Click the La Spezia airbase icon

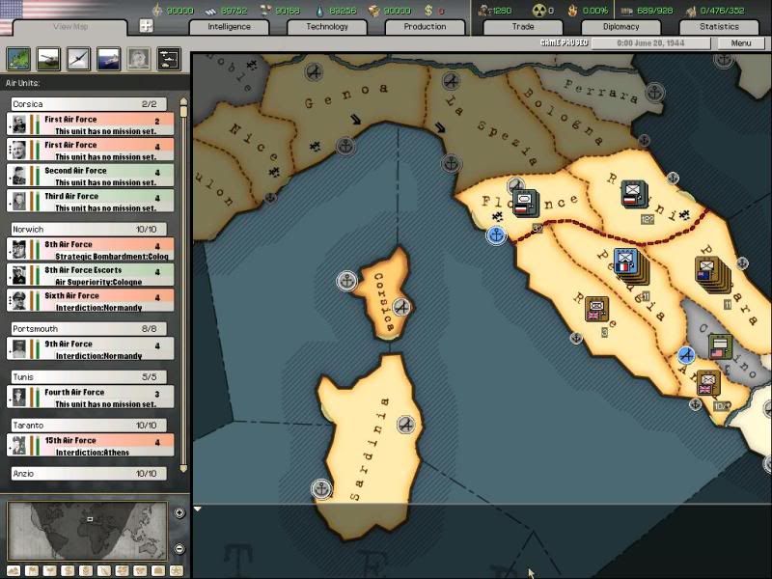coord(451,81)
